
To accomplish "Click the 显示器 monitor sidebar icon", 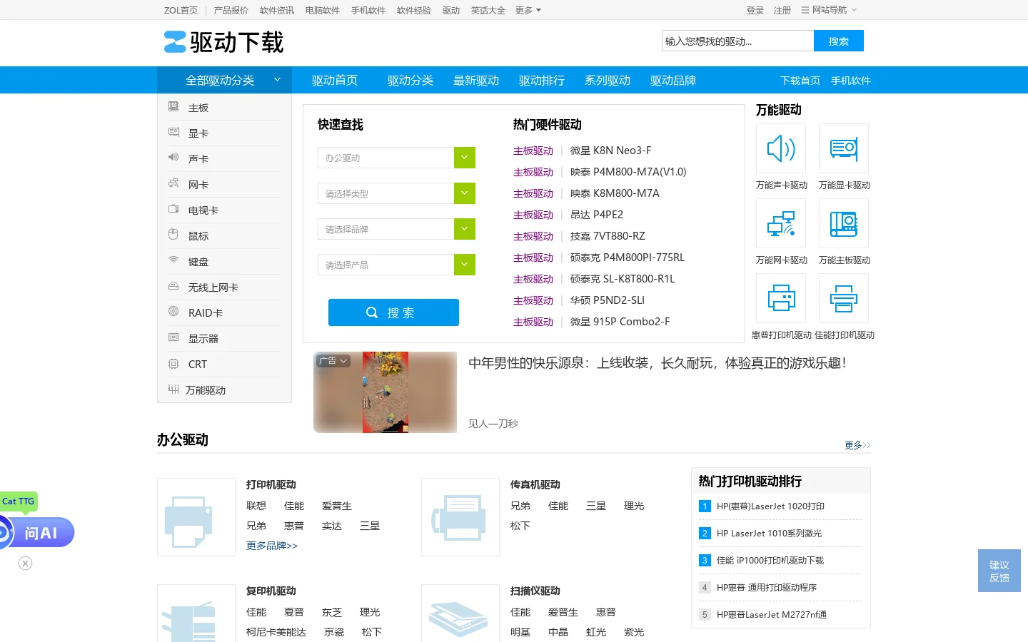I will tap(173, 337).
